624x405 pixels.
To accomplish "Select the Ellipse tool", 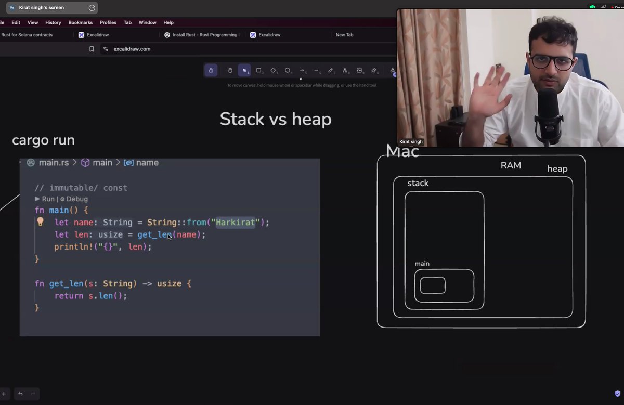I will (288, 70).
